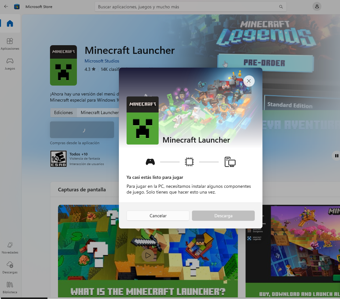The width and height of the screenshot is (340, 299).
Task: Click 'Ya casi estás listo para jugar'
Action: 155,177
